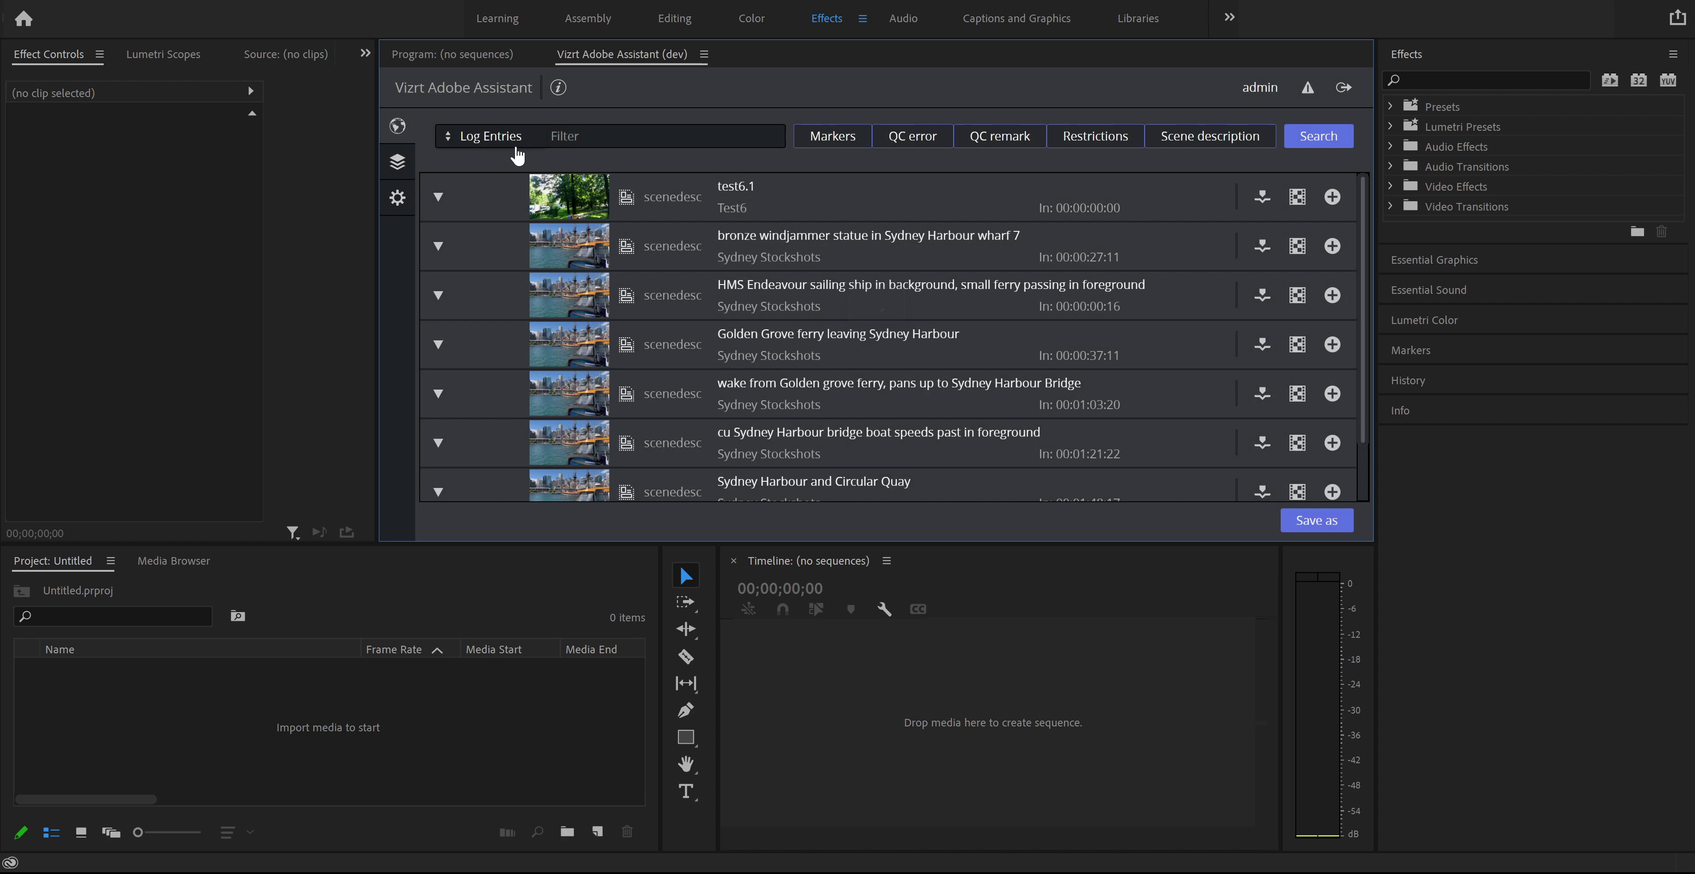1695x874 pixels.
Task: Open the Media Browser tab
Action: [x=173, y=561]
